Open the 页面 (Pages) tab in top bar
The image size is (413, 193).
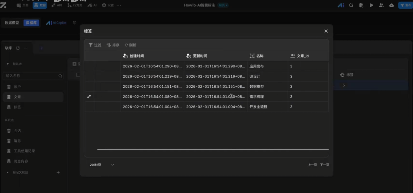point(22,5)
